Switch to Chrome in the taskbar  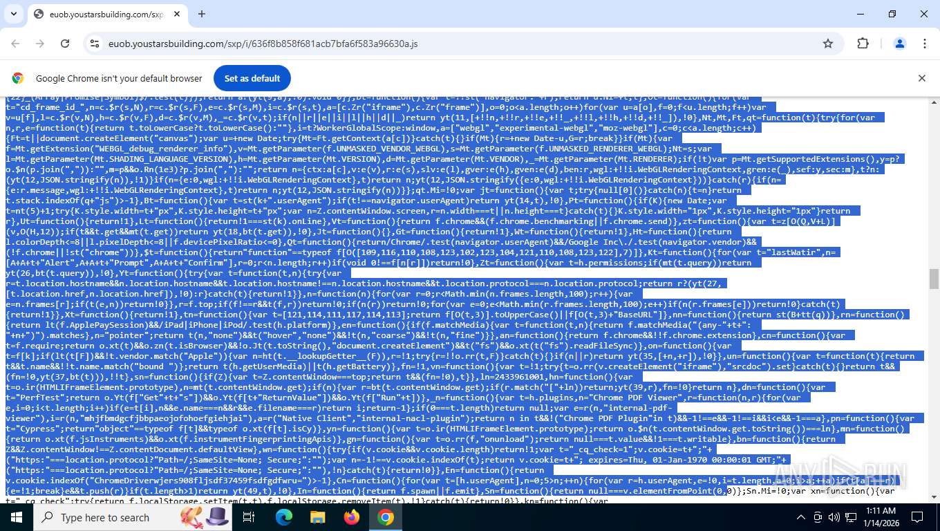pos(386,517)
